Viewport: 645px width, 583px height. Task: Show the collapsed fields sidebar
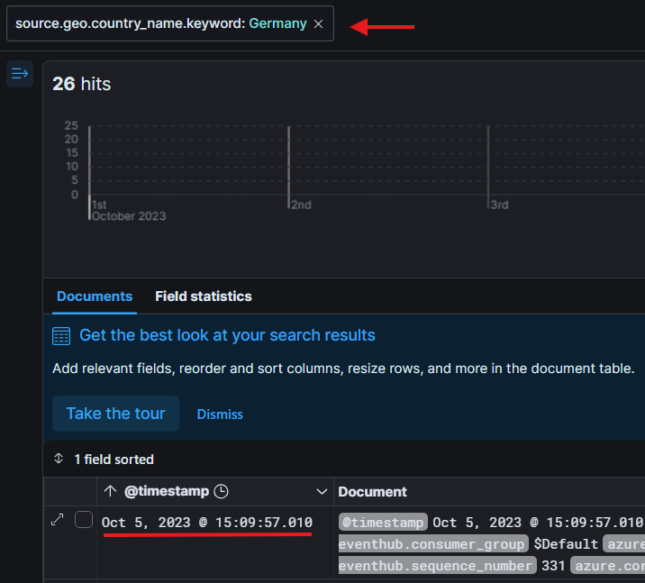(20, 73)
